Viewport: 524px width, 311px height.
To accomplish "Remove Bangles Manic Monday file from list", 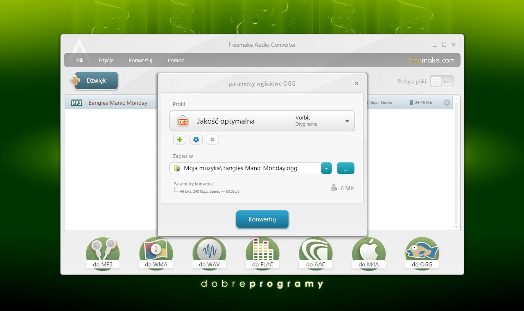I will point(447,103).
